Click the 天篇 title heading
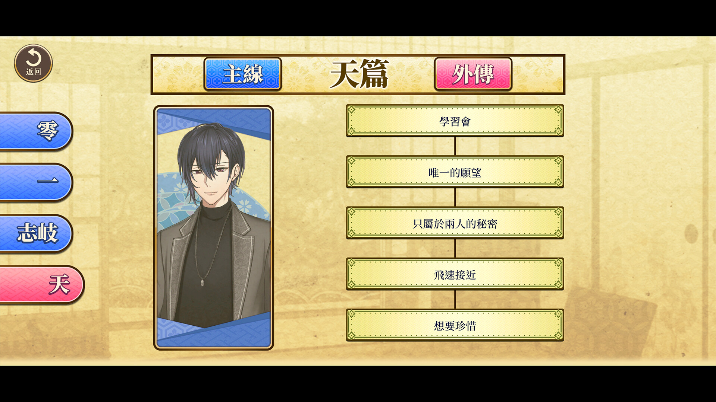The image size is (716, 402). pos(359,74)
